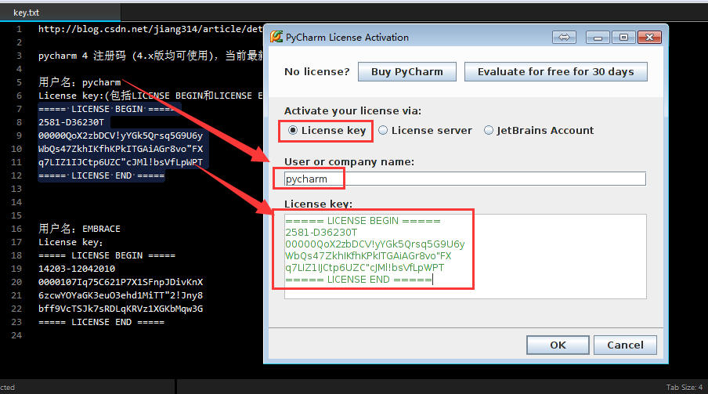The width and height of the screenshot is (708, 394).
Task: Close the PyCharm License Activation dialog
Action: 649,37
